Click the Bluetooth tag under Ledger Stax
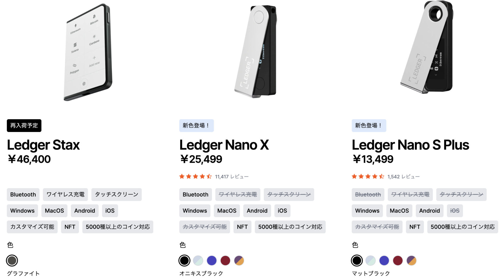This screenshot has width=502, height=278. click(23, 195)
